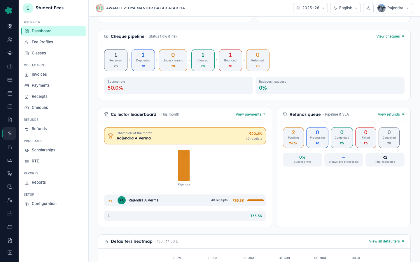Click the orange progress bar in leaderboard row
Image resolution: width=420 pixels, height=262 pixels.
[x=256, y=200]
